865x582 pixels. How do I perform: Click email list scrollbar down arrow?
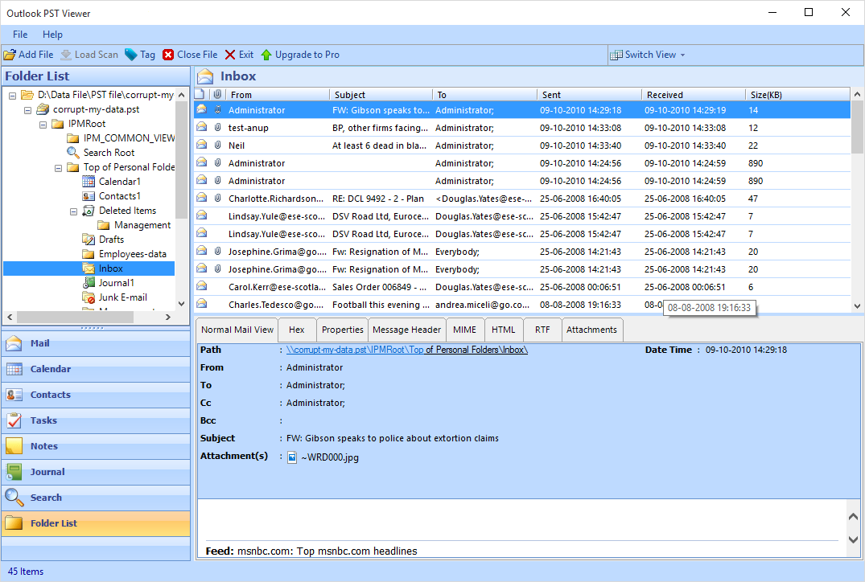point(857,306)
